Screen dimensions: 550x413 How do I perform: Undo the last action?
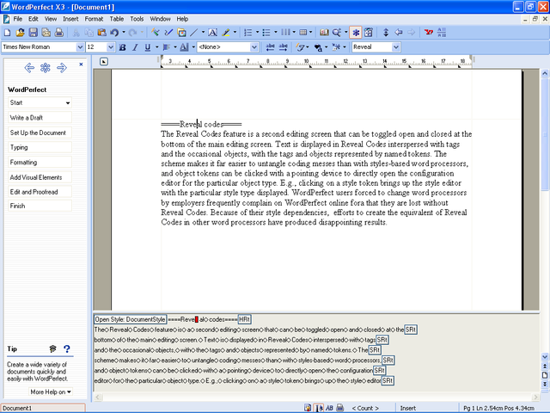pyautogui.click(x=114, y=33)
